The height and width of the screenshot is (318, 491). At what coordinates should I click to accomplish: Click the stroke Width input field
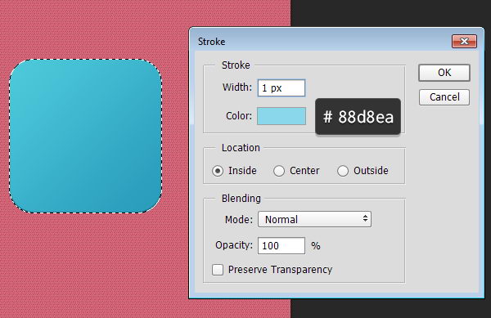(282, 87)
